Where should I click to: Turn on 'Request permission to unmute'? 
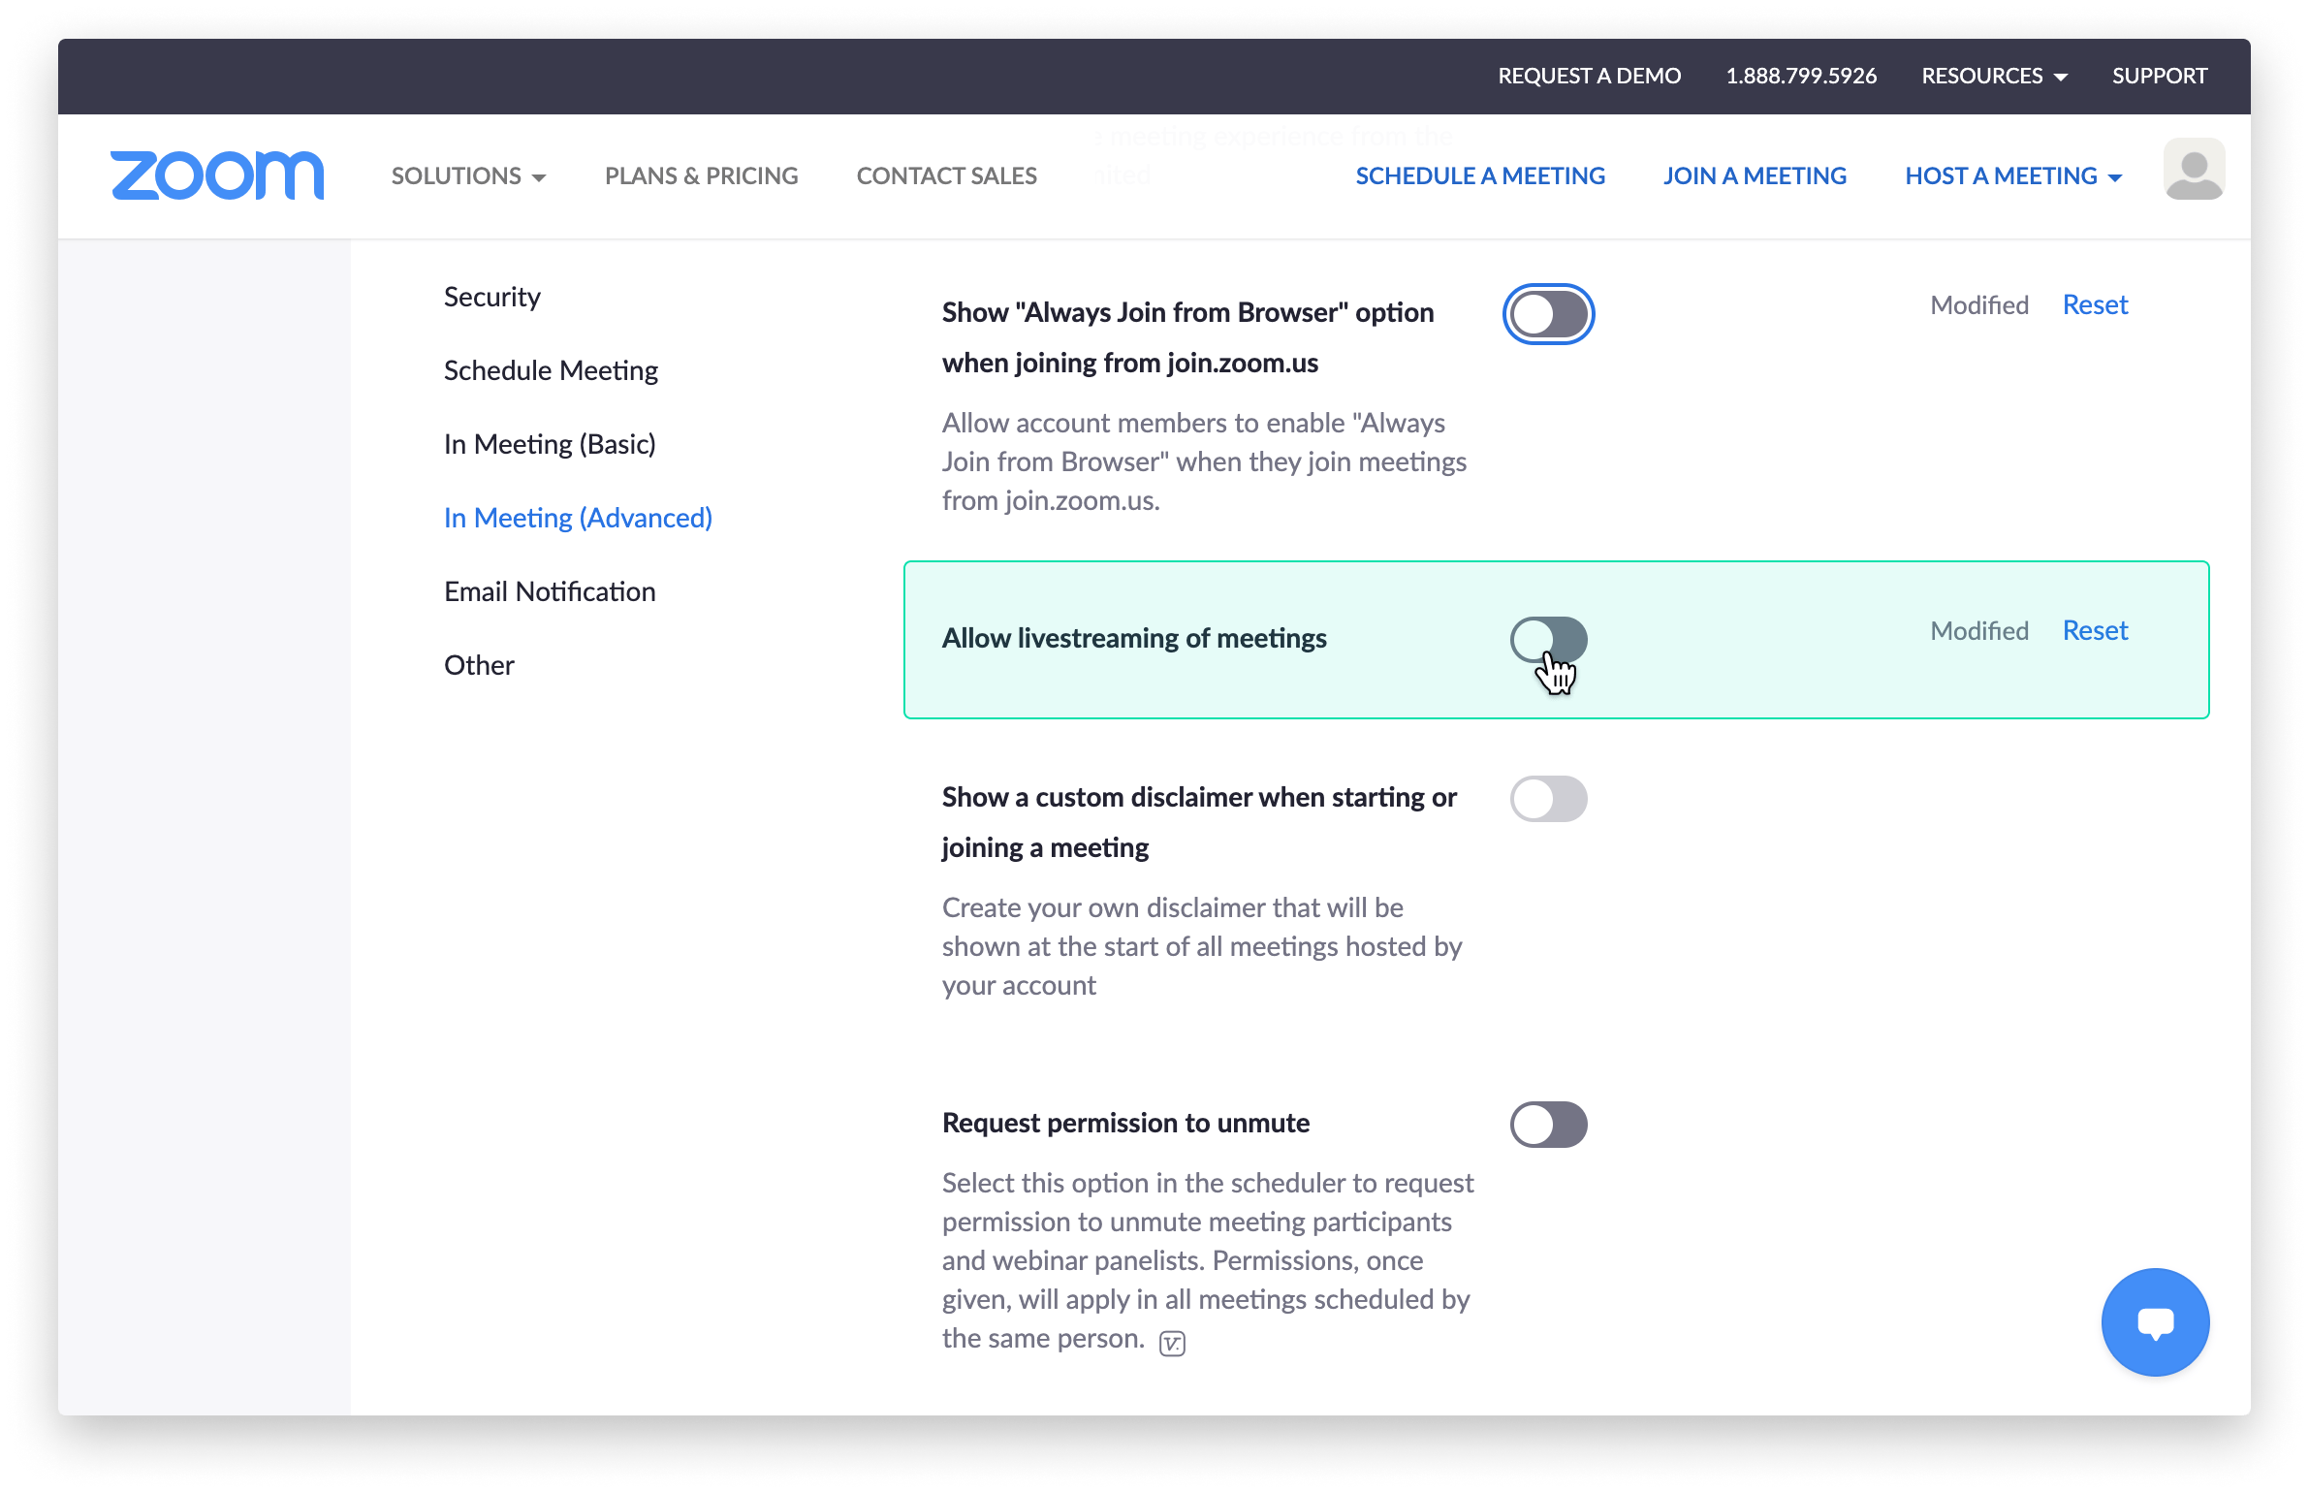click(1548, 1124)
